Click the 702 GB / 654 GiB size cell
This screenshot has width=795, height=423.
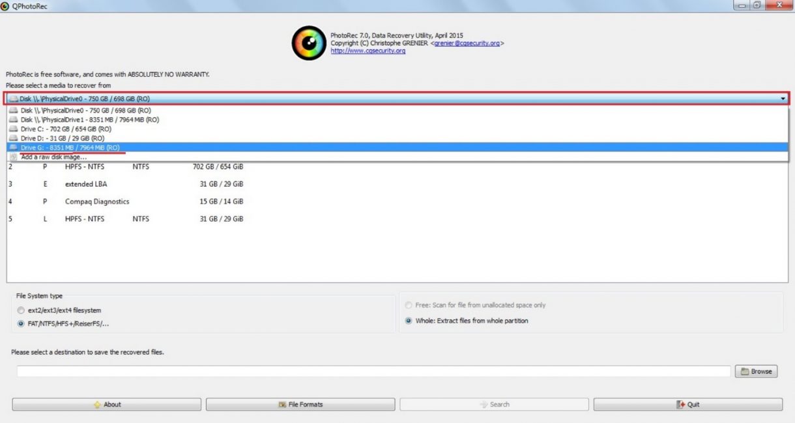(x=218, y=167)
